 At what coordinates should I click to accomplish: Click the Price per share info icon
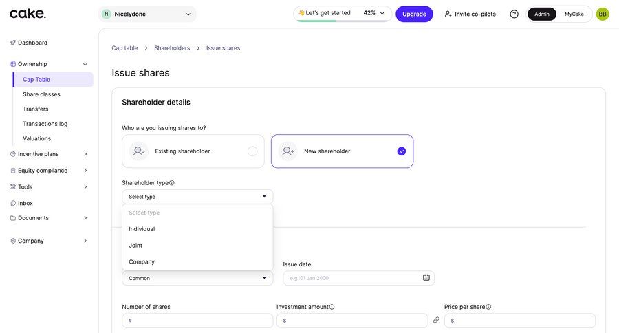489,307
